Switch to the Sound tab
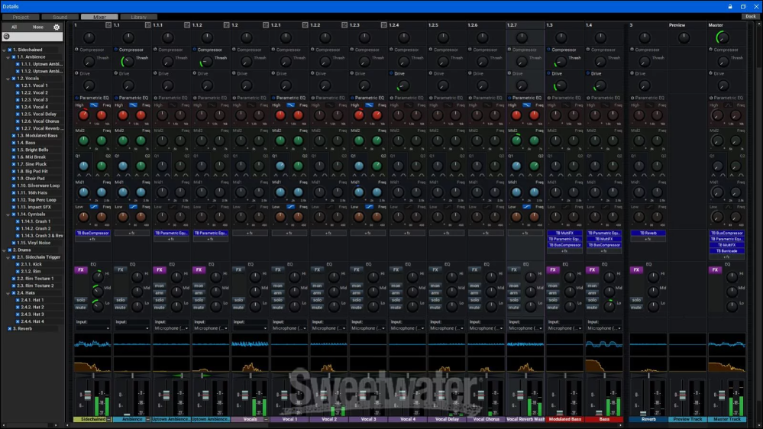Screen dimensions: 763x429 [60, 17]
